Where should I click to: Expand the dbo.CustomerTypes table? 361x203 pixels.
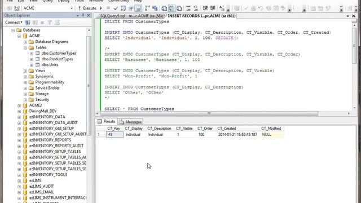click(x=32, y=54)
